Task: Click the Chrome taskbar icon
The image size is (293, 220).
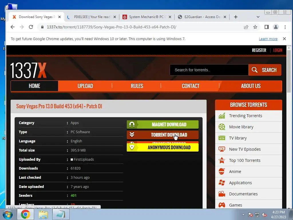Action: coord(25,214)
